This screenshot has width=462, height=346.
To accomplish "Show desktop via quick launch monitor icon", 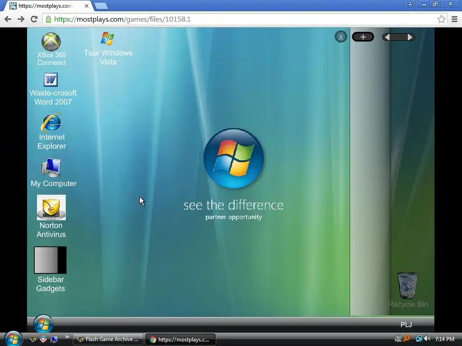I will 54,339.
